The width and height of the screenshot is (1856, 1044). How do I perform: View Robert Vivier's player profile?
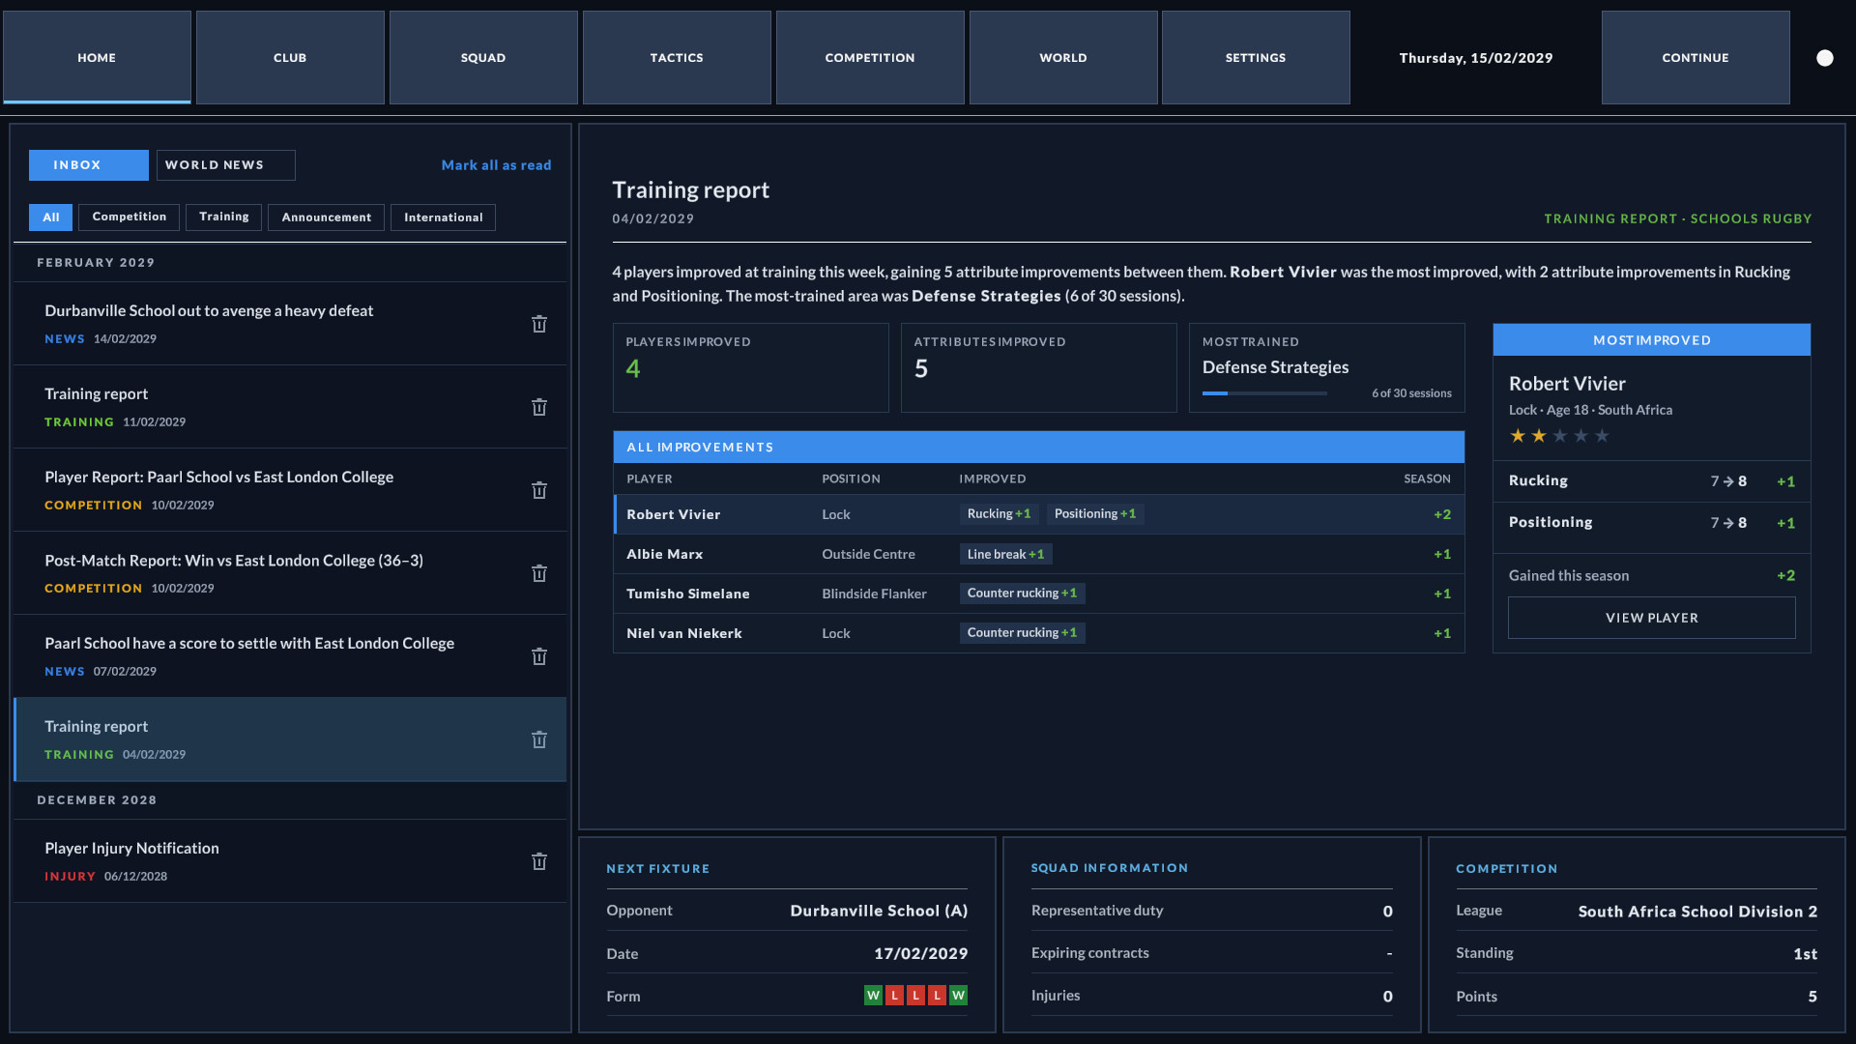(x=1651, y=618)
